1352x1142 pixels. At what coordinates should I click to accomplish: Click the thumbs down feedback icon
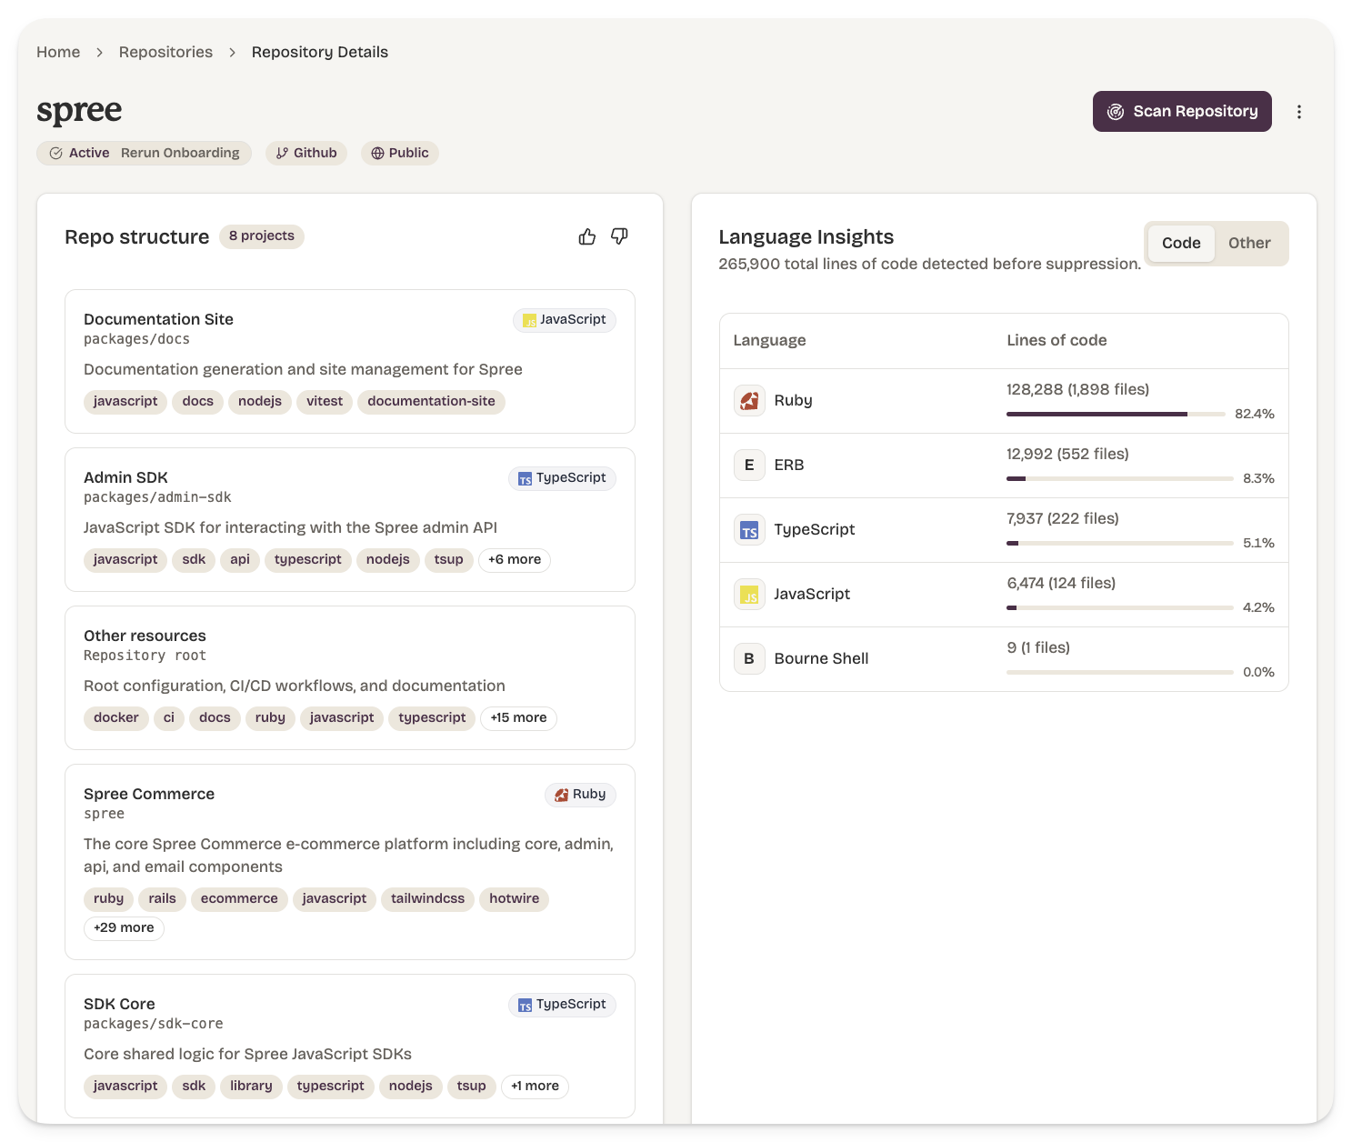pyautogui.click(x=619, y=236)
